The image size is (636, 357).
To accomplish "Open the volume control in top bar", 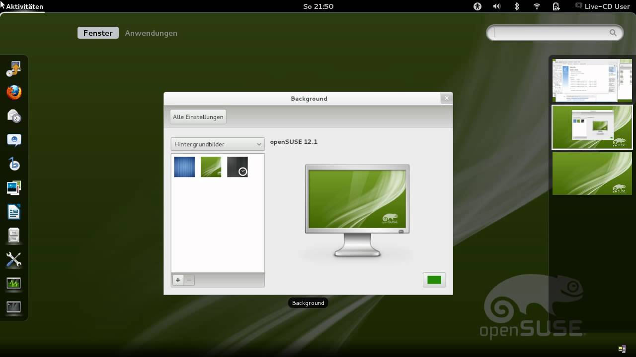I will 497,6.
